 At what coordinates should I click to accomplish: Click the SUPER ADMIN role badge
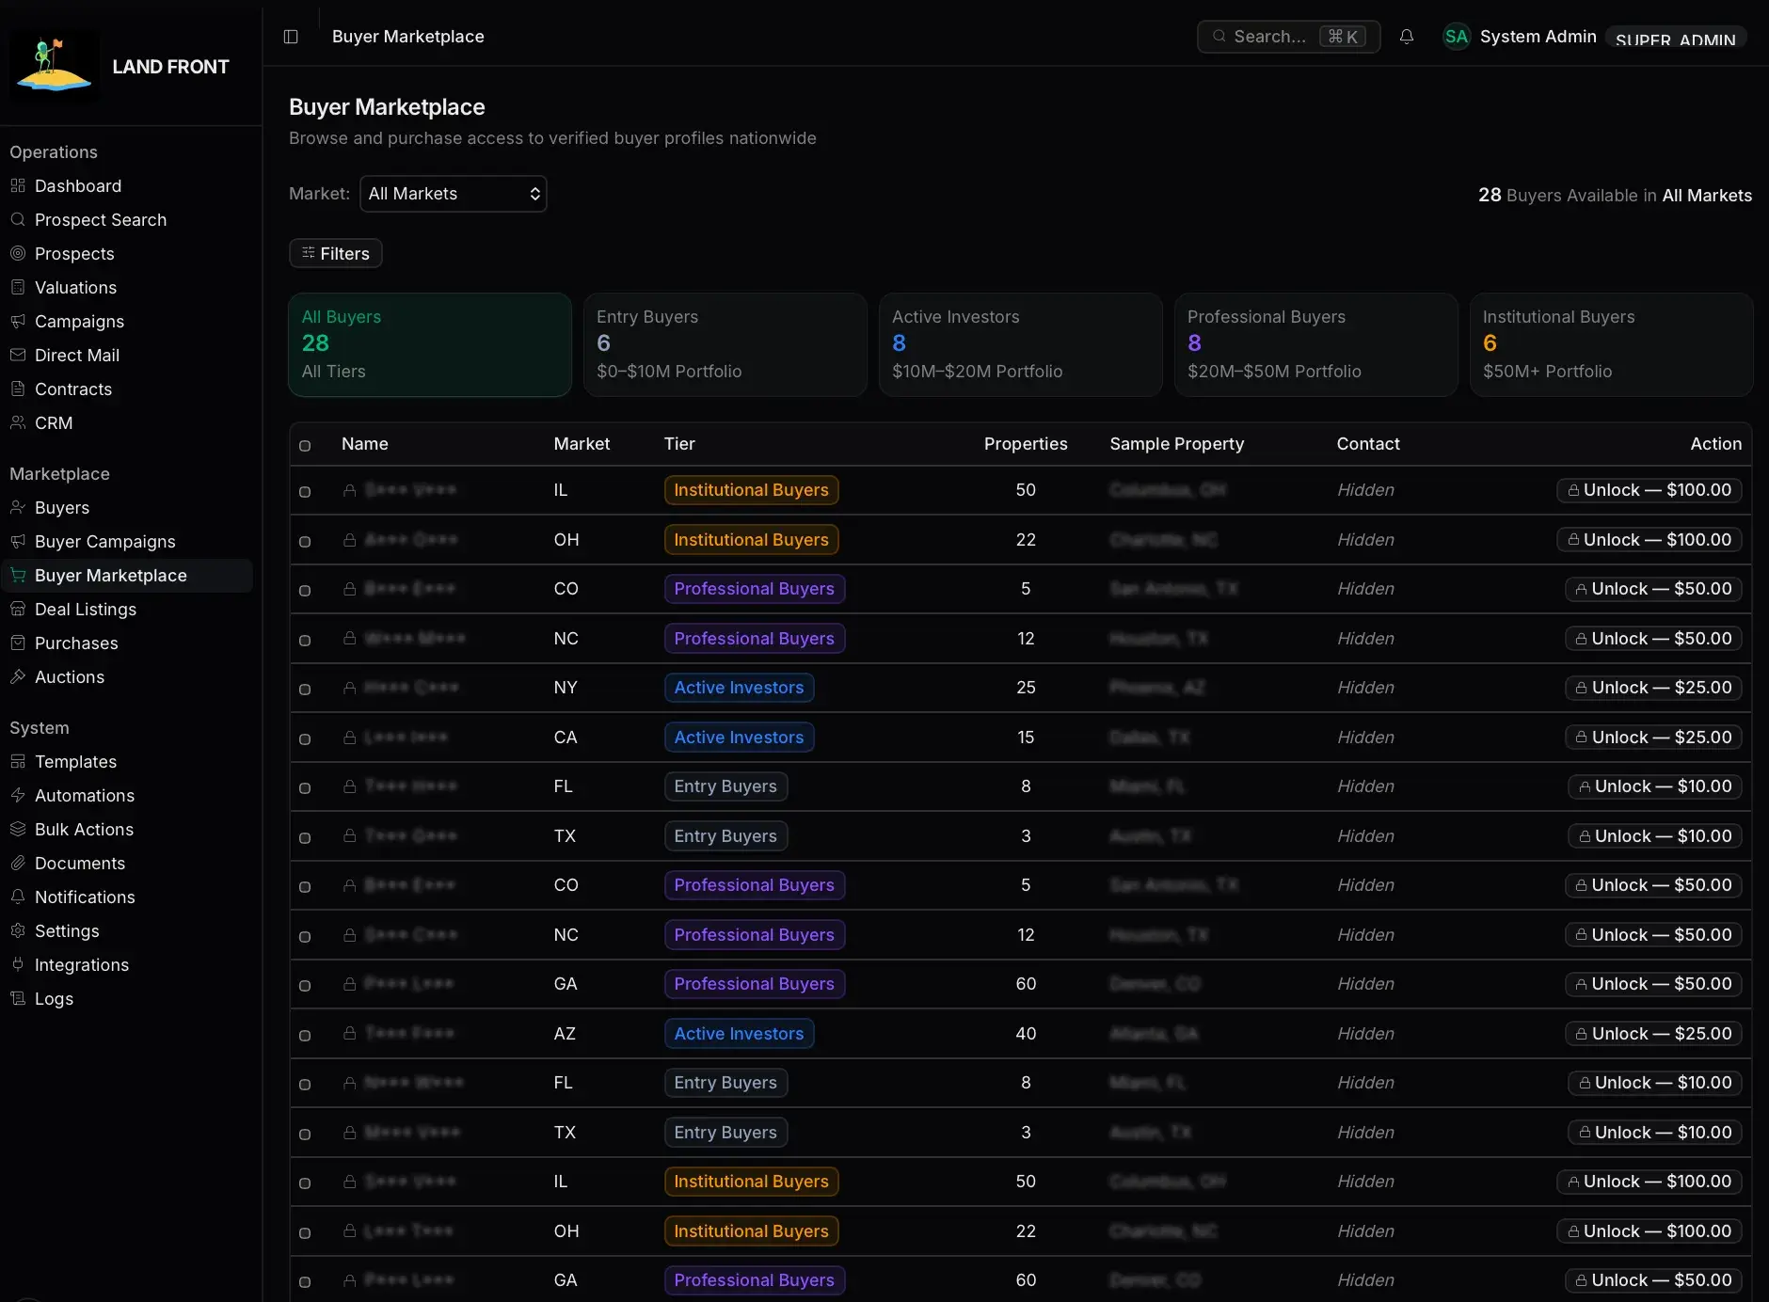tap(1675, 39)
